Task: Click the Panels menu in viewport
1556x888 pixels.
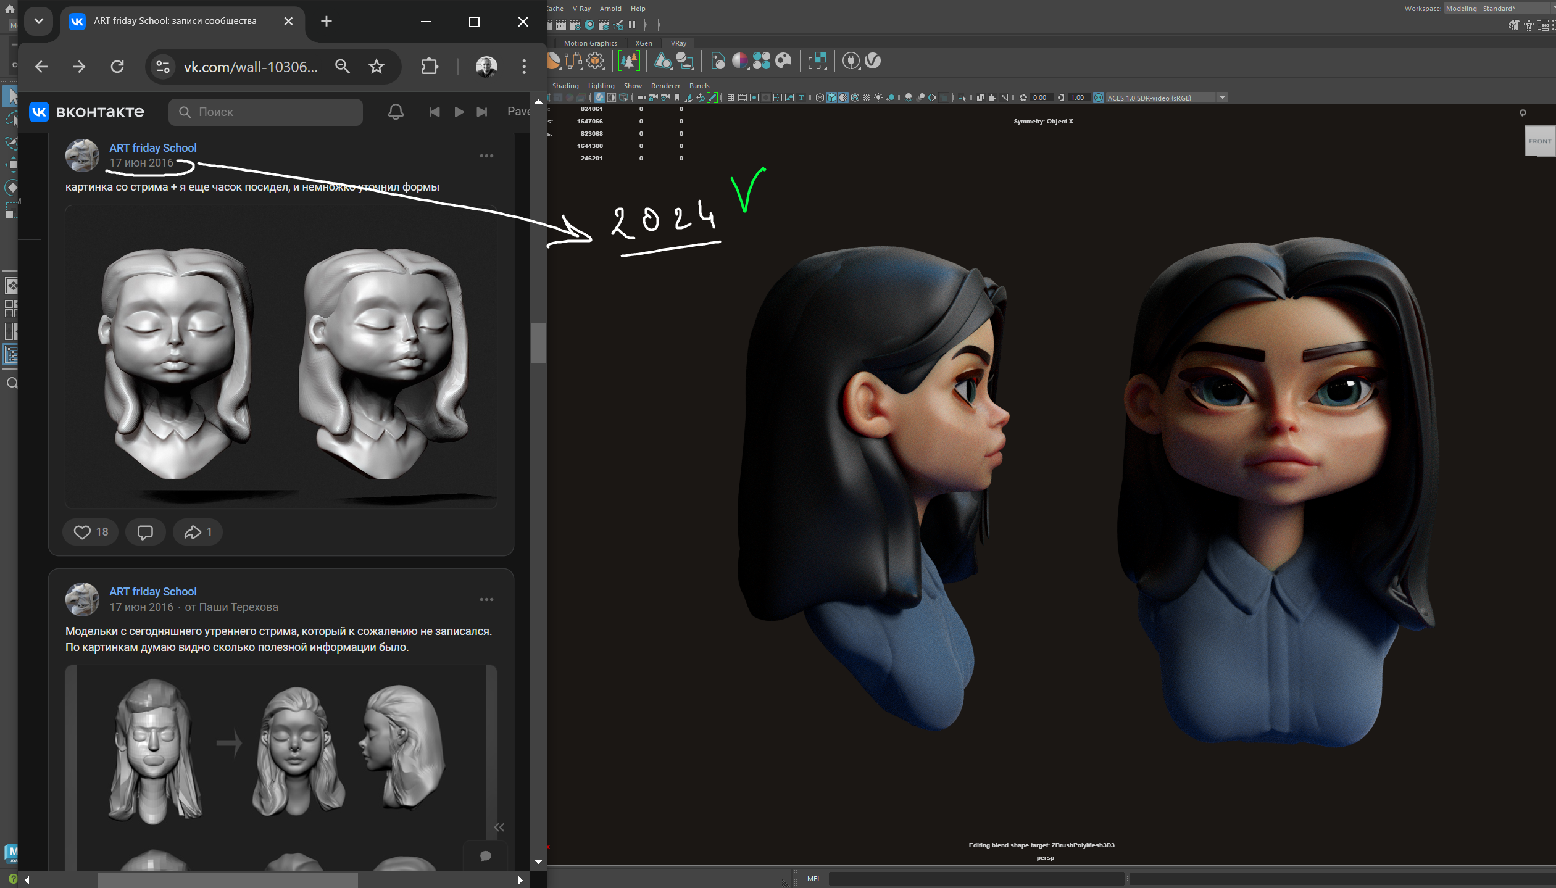Action: 699,86
